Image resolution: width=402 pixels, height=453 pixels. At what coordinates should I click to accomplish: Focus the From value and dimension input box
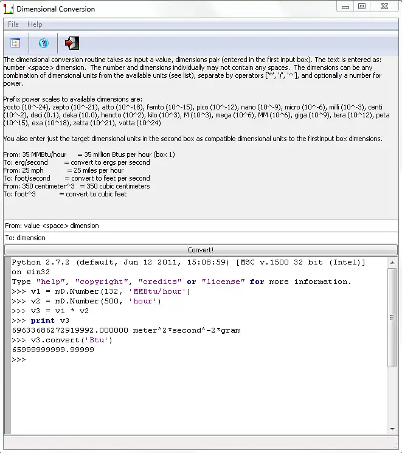click(x=201, y=226)
